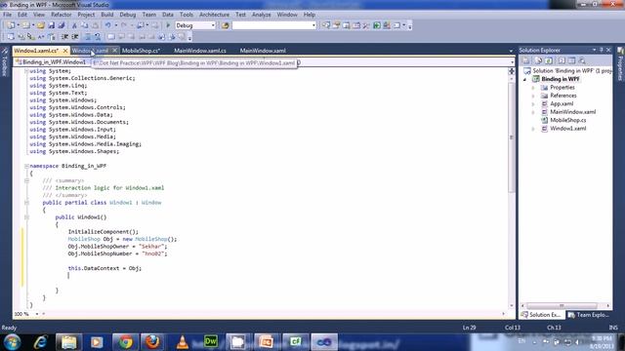The image size is (625, 351).
Task: Switch to the MainWindow.xaml.cs tab
Action: [x=200, y=51]
